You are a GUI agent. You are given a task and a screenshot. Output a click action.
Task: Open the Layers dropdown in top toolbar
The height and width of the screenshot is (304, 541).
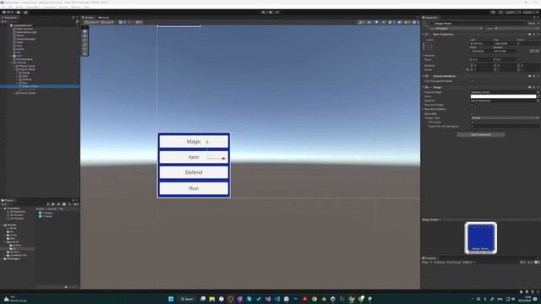pyautogui.click(x=512, y=12)
